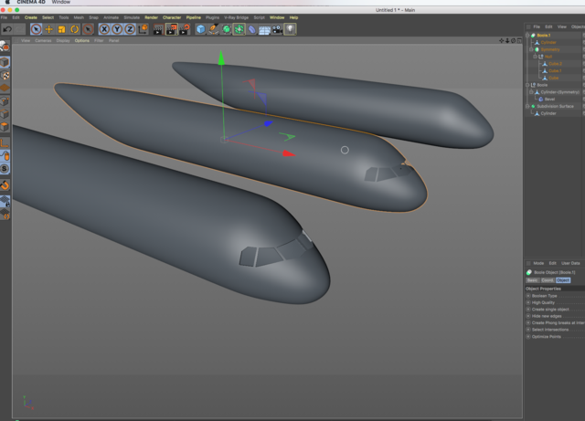Image resolution: width=585 pixels, height=421 pixels.
Task: Collapse the Symmetry object children
Action: (531, 49)
